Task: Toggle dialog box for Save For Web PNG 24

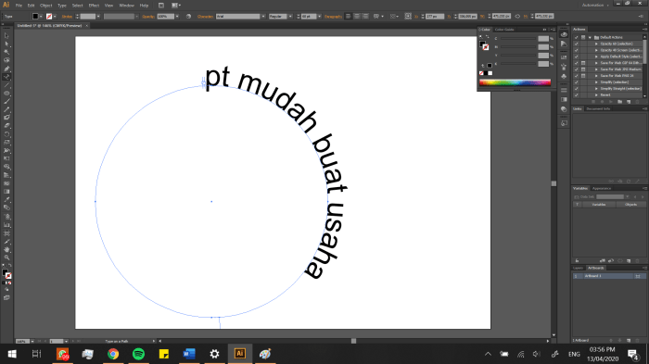Action: (x=583, y=76)
